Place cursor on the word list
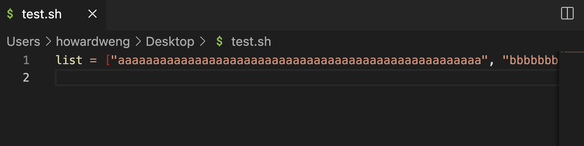The image size is (584, 146). click(x=69, y=60)
